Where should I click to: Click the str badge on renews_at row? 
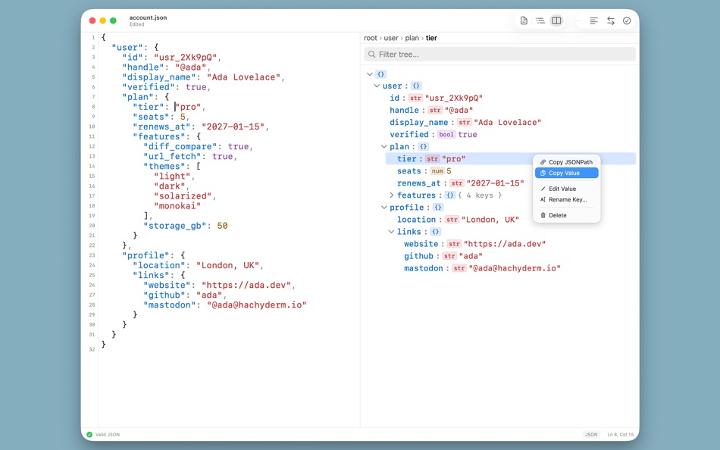tap(456, 183)
